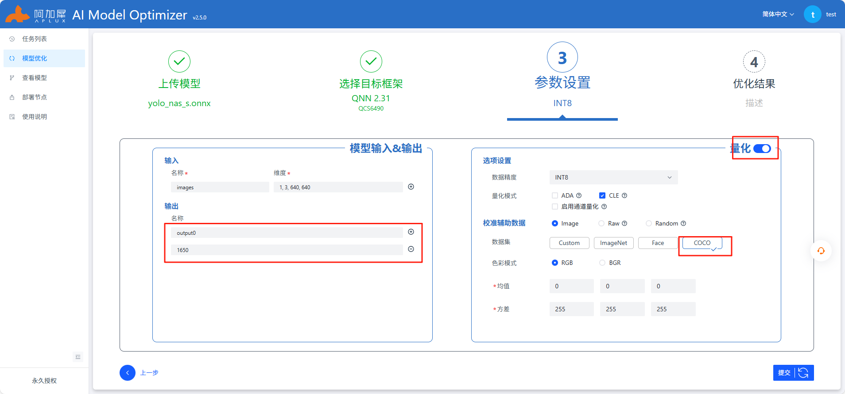845x394 pixels.
Task: Add output row next to output0
Action: point(411,232)
